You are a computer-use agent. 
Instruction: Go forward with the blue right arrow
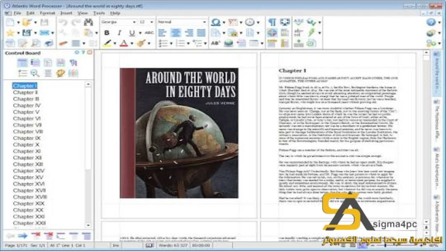pos(23,236)
